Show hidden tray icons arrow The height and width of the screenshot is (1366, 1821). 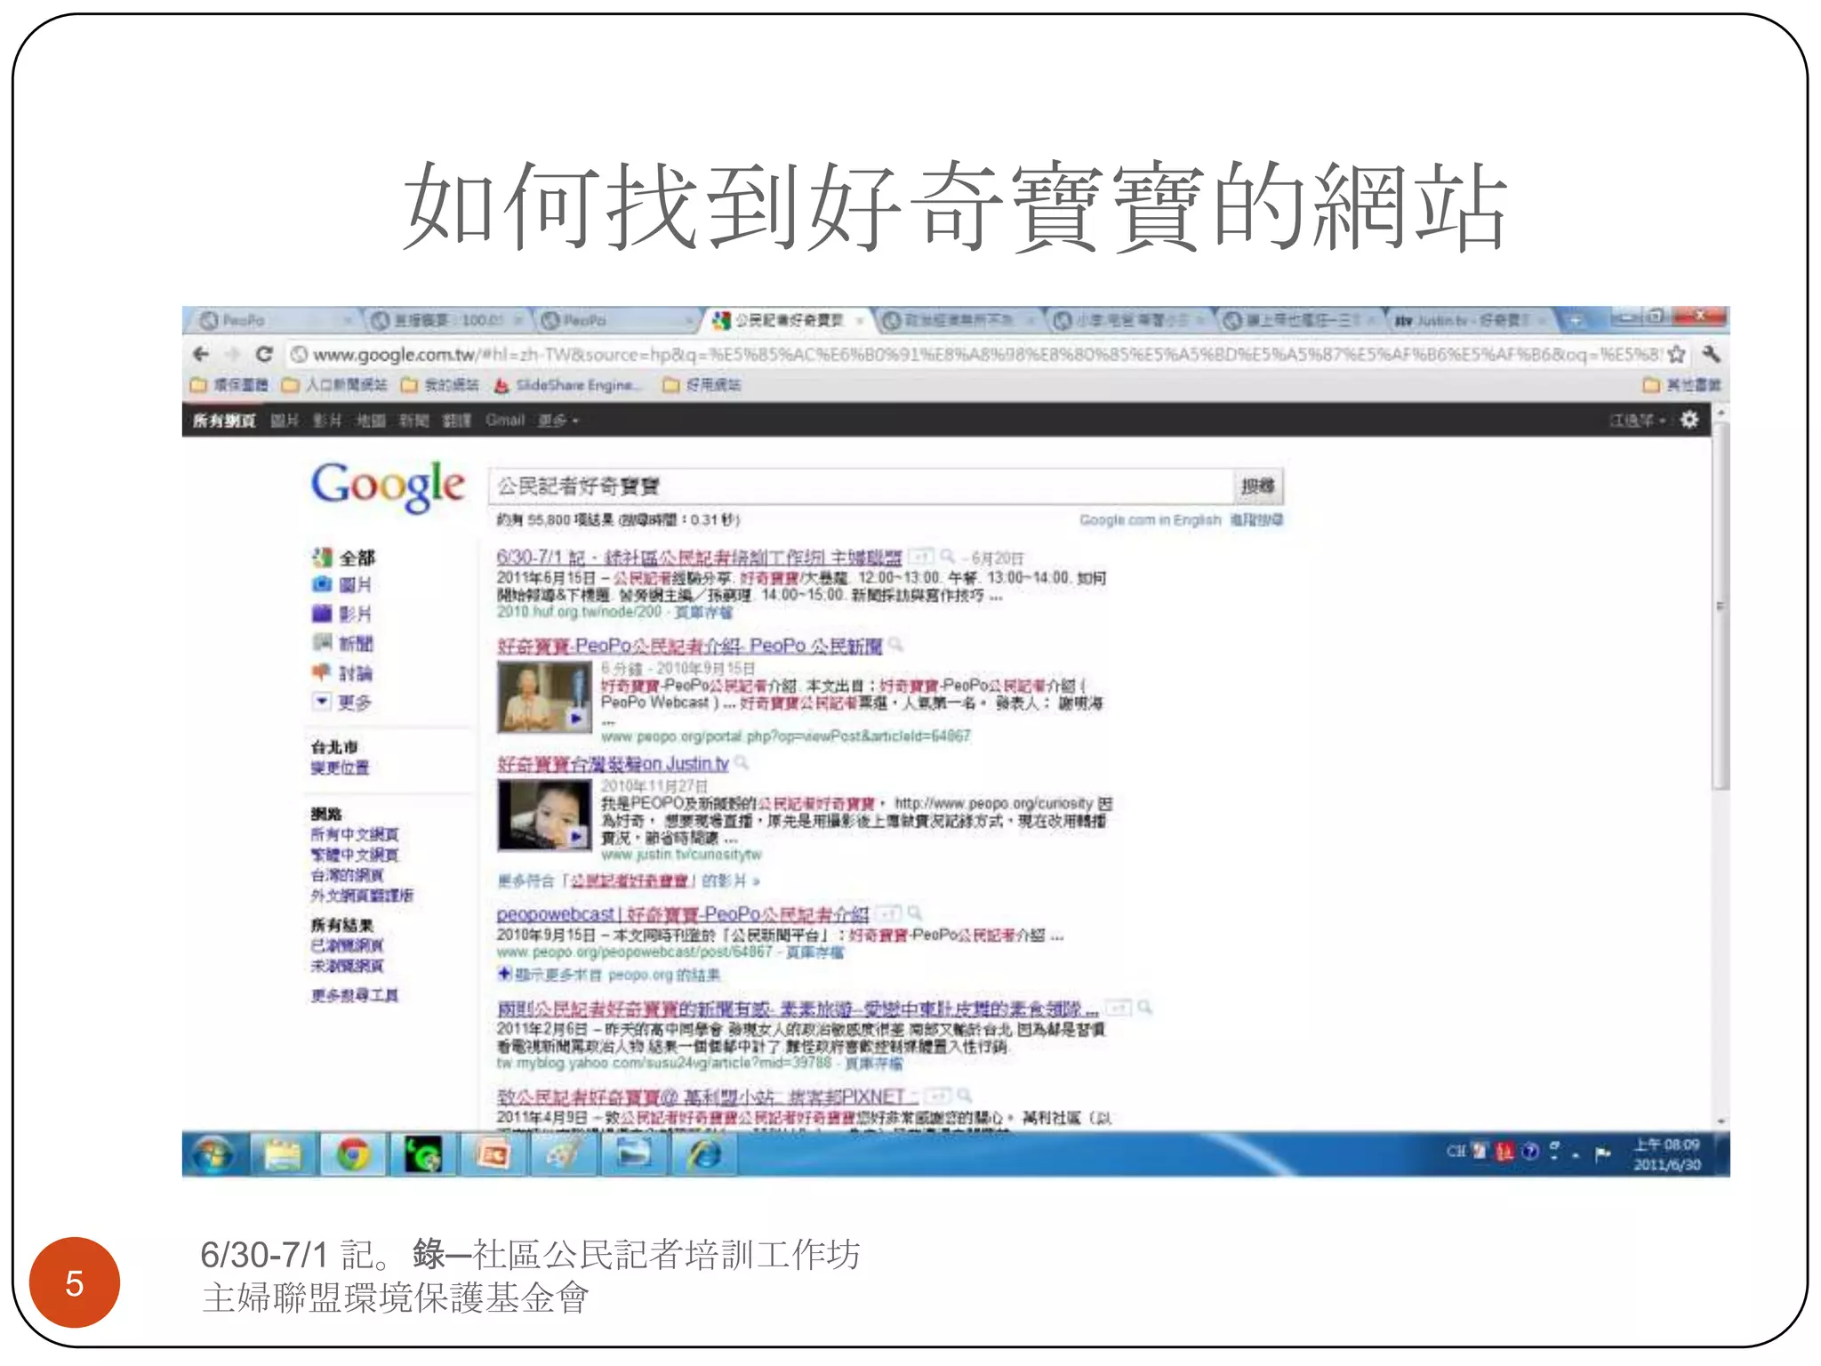pos(1575,1154)
